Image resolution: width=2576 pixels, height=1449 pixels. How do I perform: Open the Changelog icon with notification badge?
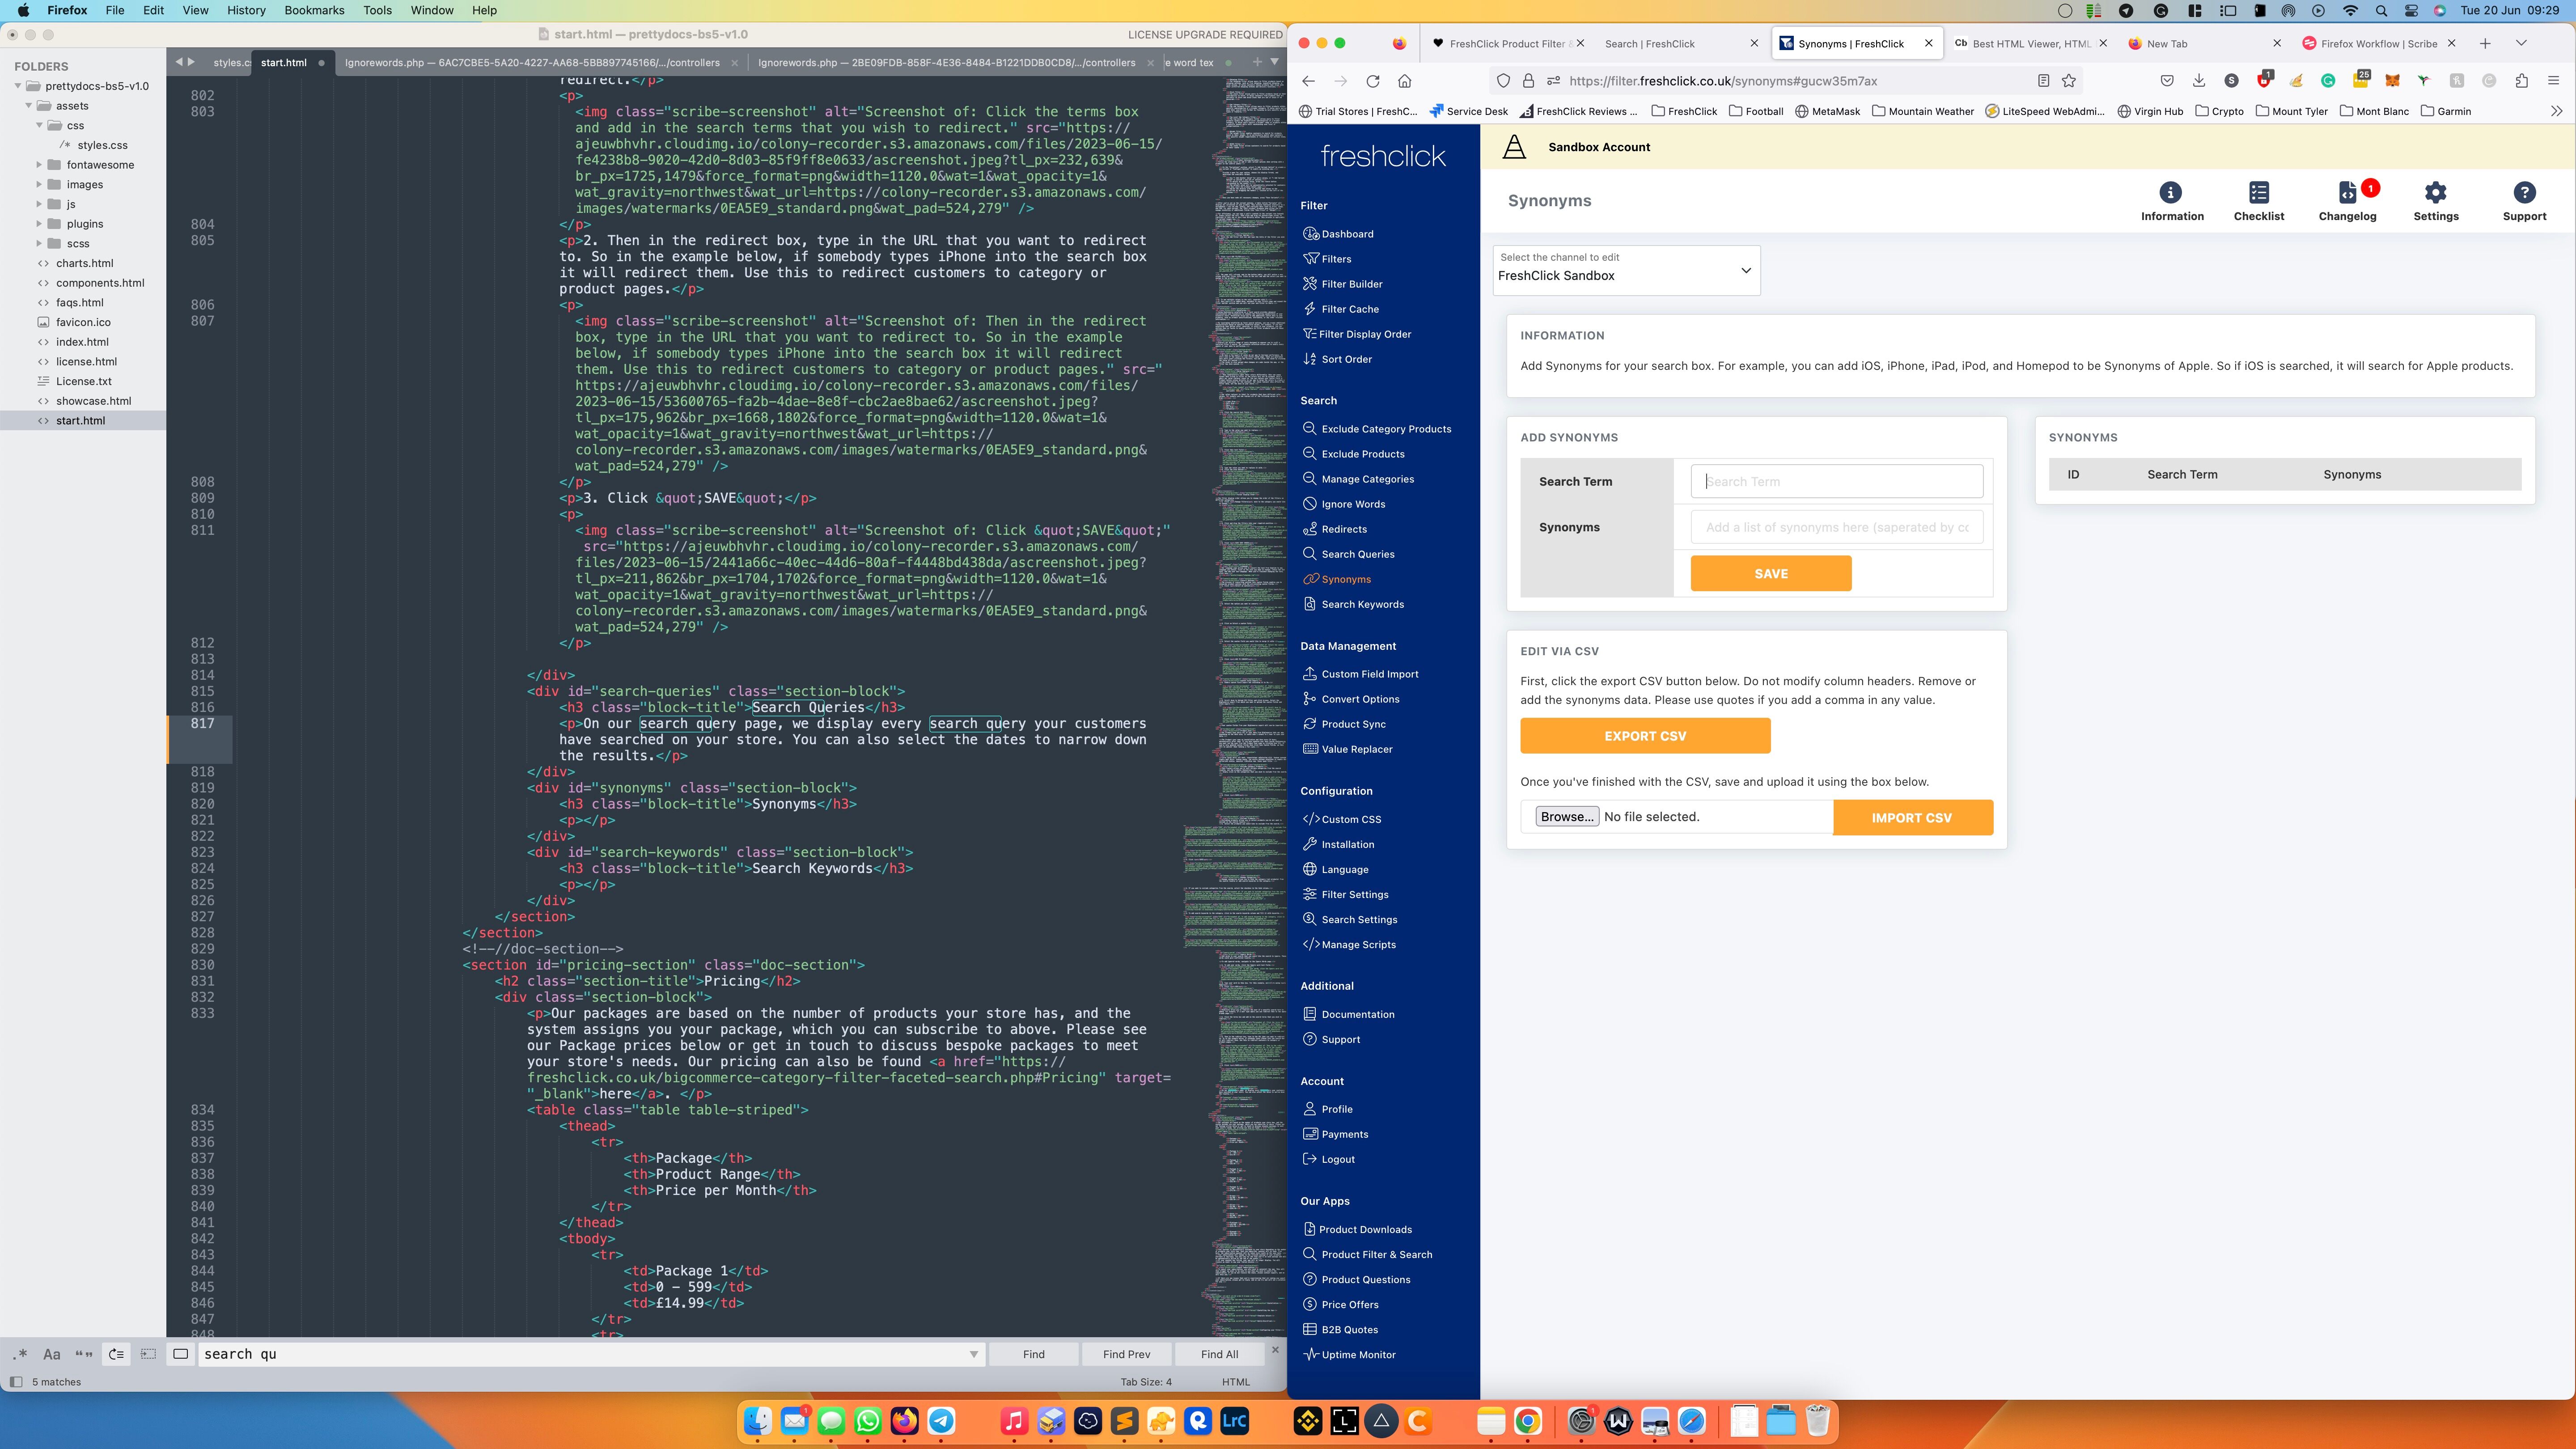coord(2347,201)
